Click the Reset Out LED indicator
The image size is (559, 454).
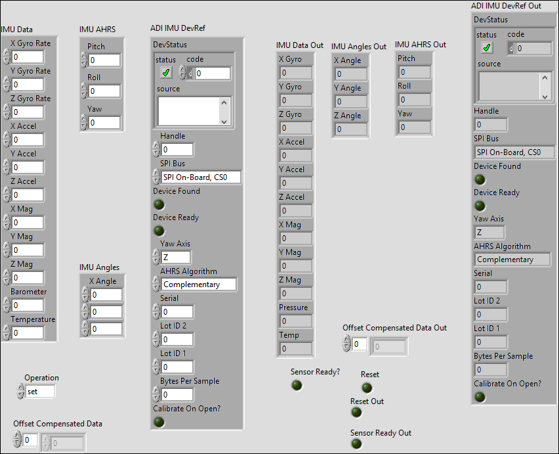coord(356,412)
